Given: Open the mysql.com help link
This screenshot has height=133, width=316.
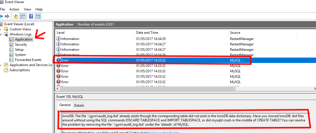Looking at the screenshot, I should [161, 132].
